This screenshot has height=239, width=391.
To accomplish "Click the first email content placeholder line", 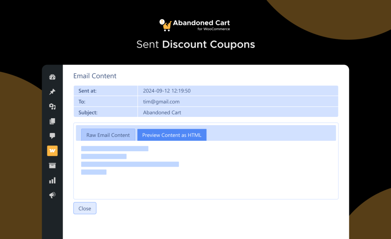I will point(115,149).
